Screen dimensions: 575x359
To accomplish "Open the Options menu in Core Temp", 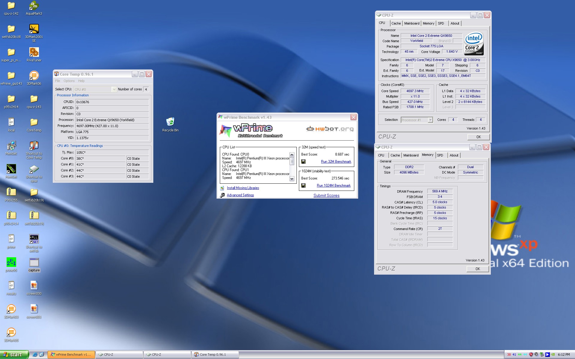I will (x=69, y=81).
